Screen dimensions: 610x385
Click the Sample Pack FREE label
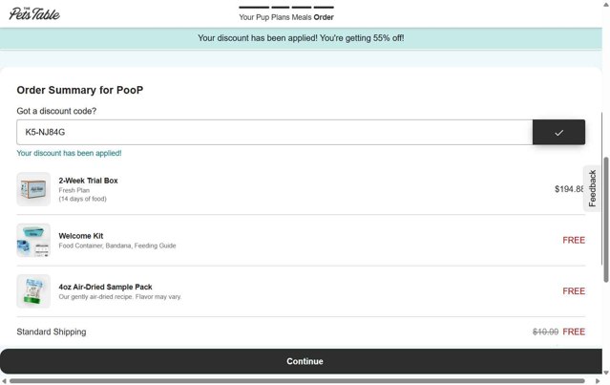coord(574,291)
